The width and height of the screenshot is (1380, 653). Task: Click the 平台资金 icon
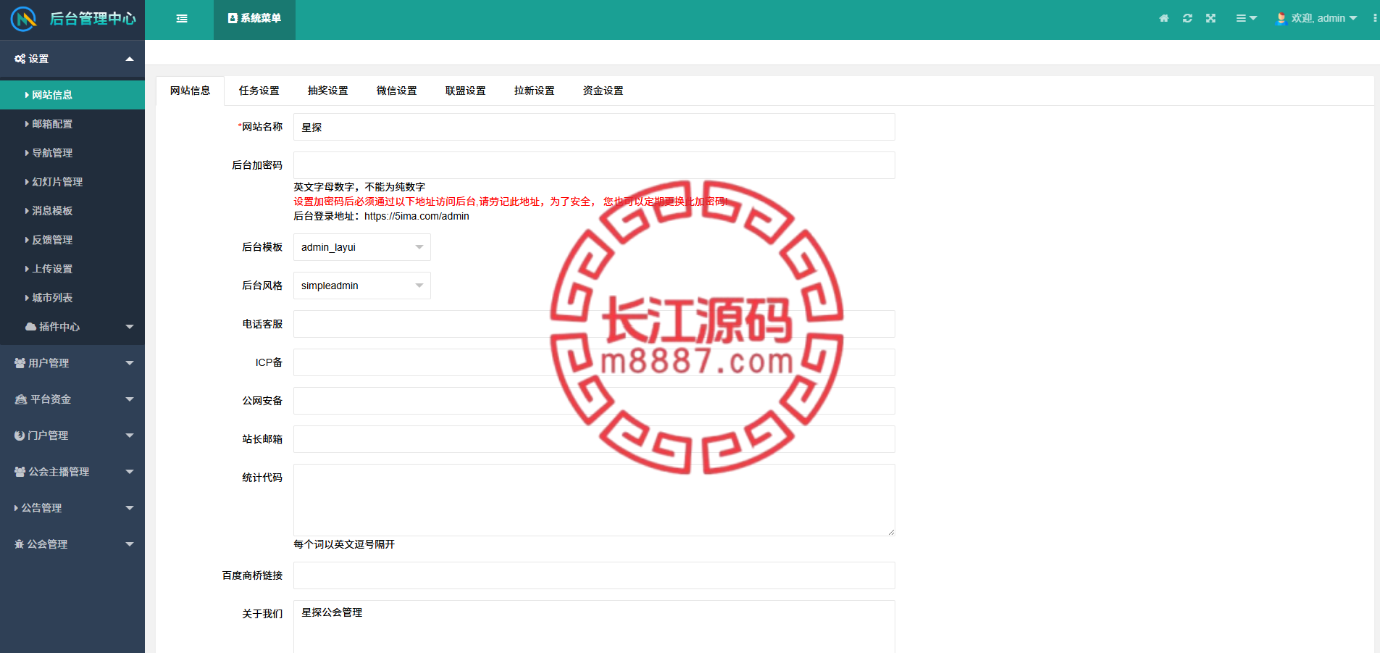21,399
